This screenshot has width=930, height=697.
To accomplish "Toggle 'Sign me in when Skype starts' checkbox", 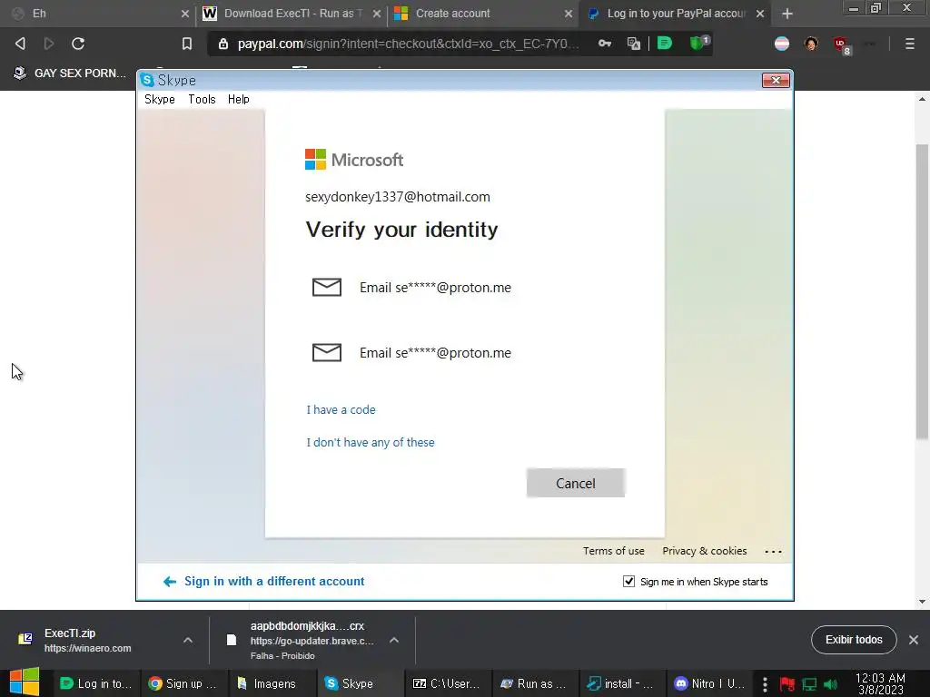I will point(628,582).
